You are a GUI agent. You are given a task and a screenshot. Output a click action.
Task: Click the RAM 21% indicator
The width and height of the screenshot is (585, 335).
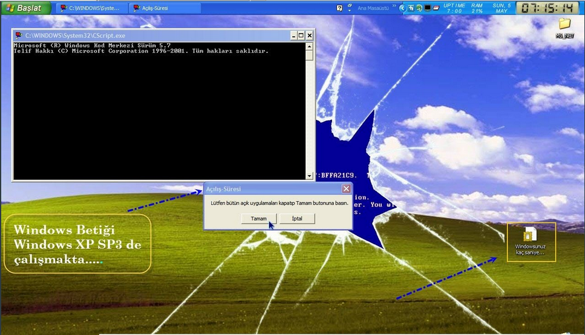[477, 8]
